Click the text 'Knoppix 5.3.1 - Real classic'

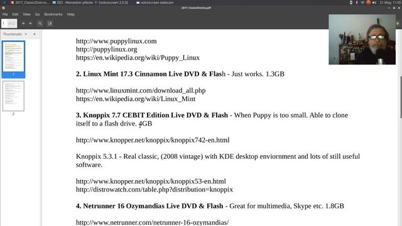pos(117,156)
